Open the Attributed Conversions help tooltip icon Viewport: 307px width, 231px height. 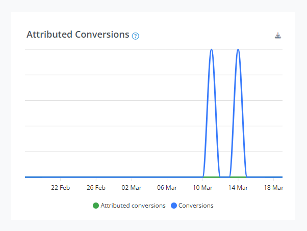pos(136,36)
